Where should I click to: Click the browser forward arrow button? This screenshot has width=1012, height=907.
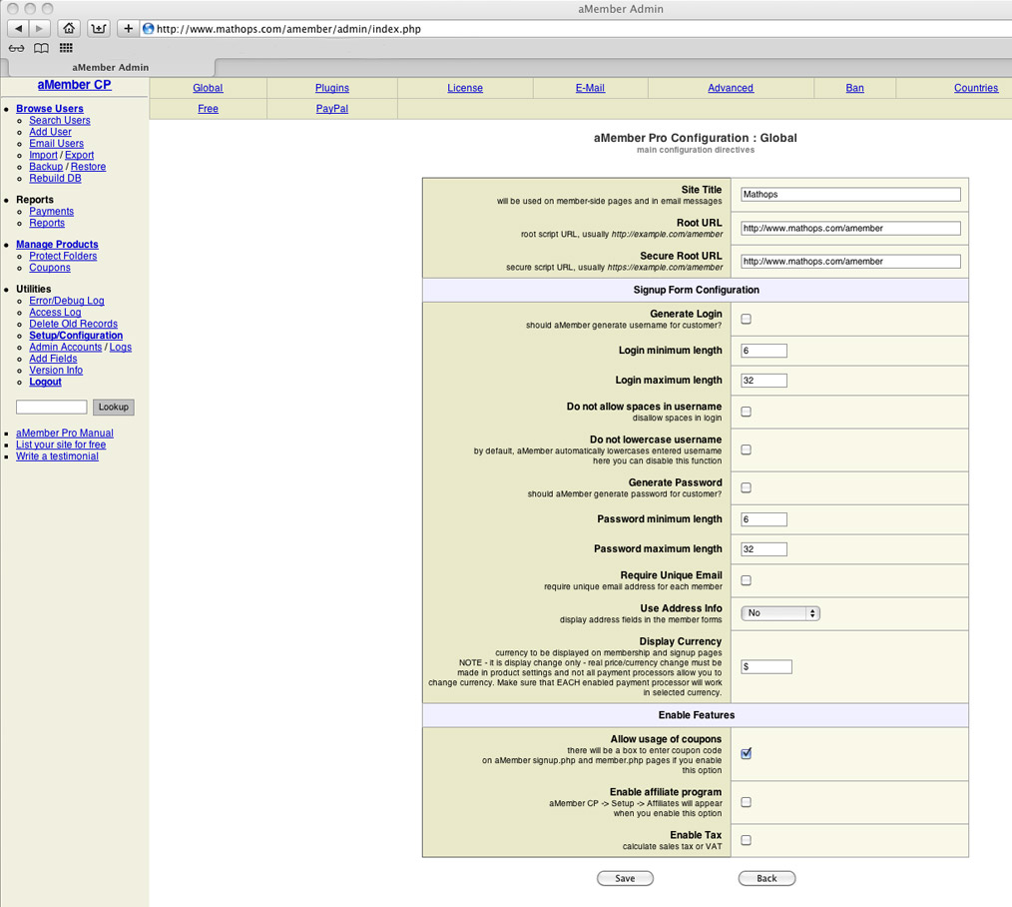click(x=40, y=29)
